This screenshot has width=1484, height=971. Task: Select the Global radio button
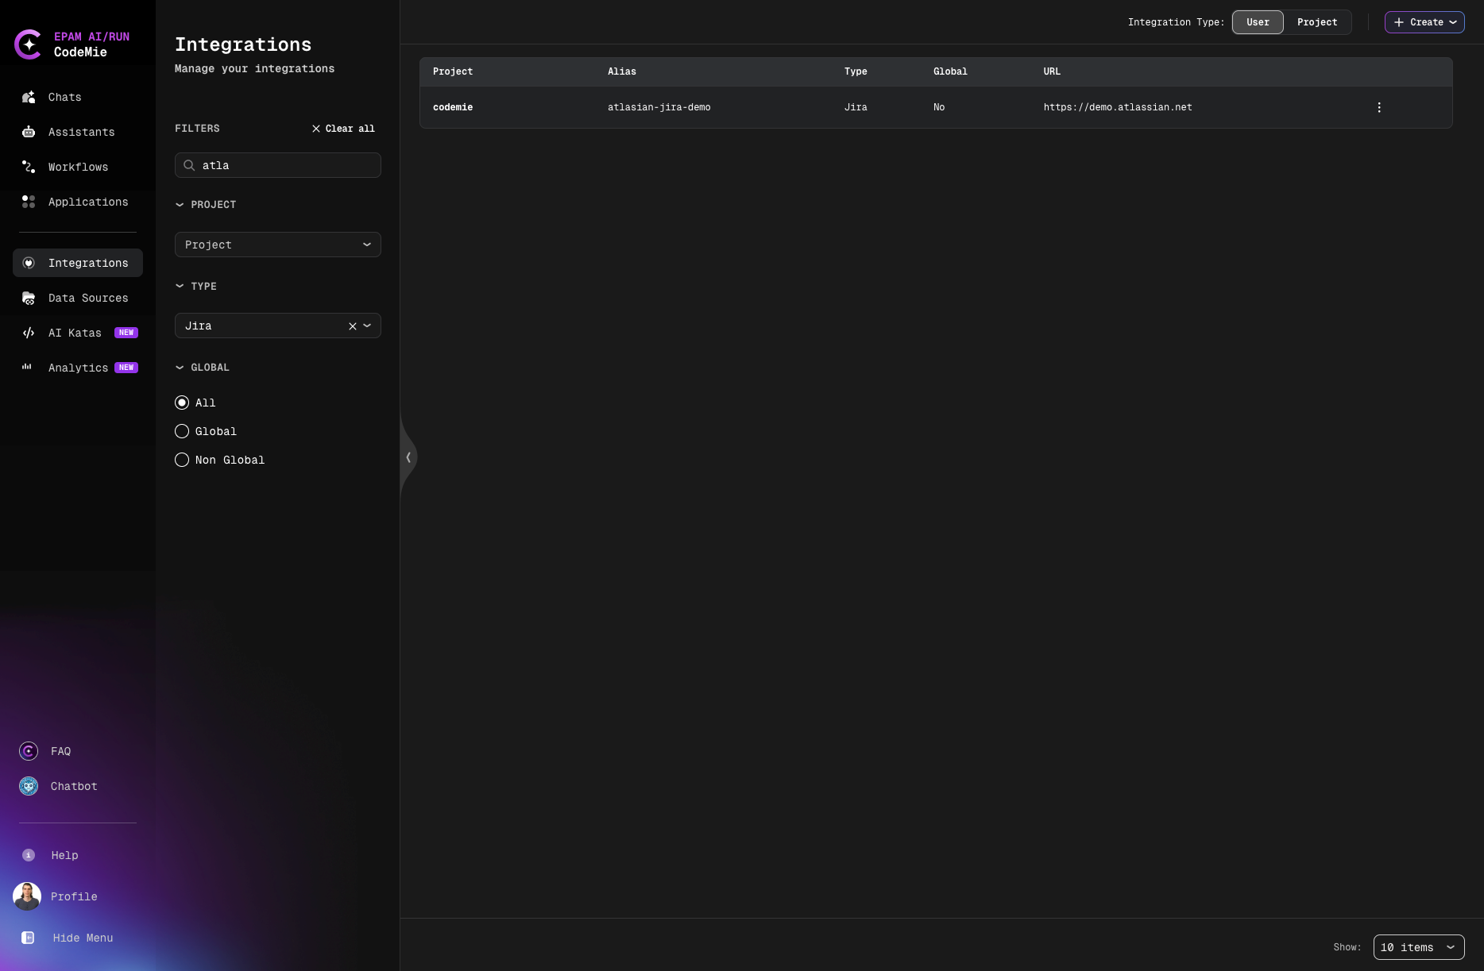point(182,431)
